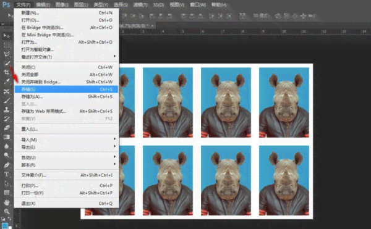Select the Blur tool
The height and width of the screenshot is (229, 371).
tap(6, 146)
